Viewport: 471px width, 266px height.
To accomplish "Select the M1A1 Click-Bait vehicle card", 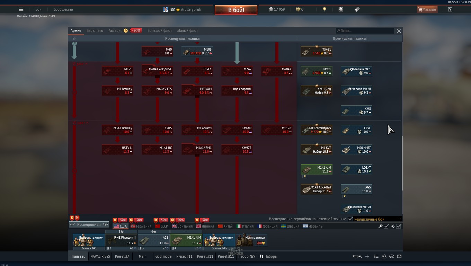I will (x=317, y=189).
